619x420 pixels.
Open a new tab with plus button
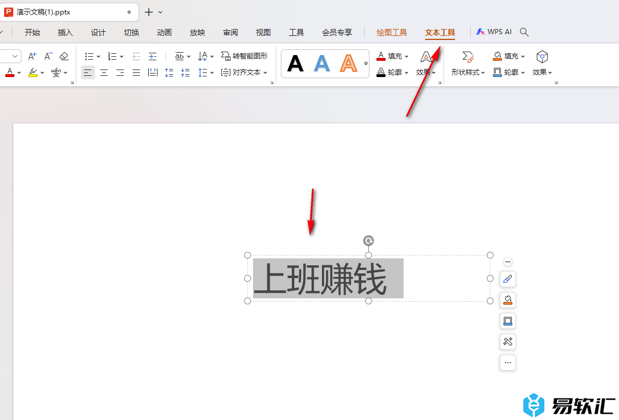(x=149, y=12)
